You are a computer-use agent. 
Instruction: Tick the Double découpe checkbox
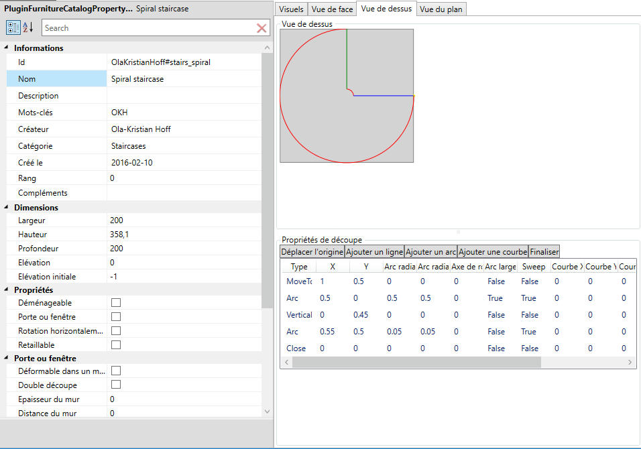(x=116, y=385)
